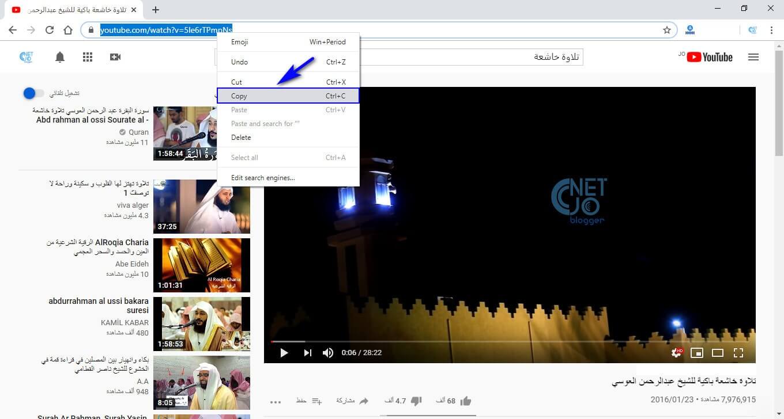Open the 1:01:31 video thumbnail
This screenshot has height=419, width=784.
[x=202, y=265]
